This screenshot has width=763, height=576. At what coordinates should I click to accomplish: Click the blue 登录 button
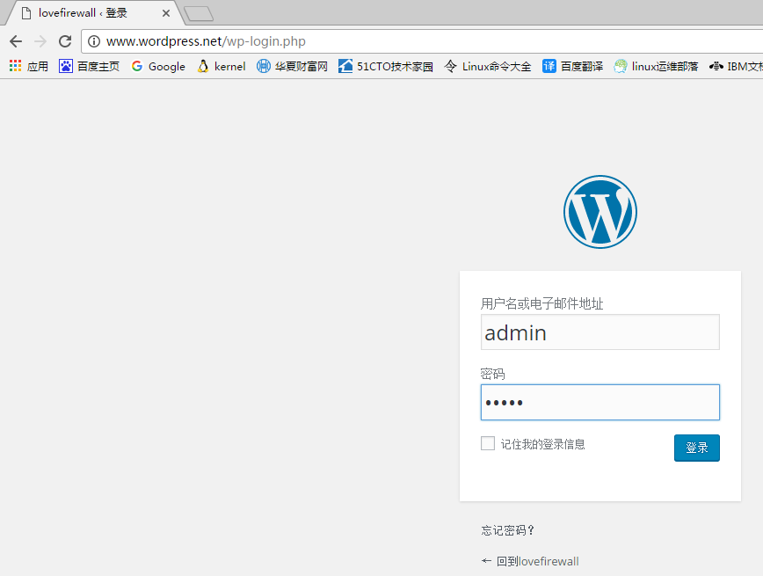(x=697, y=448)
